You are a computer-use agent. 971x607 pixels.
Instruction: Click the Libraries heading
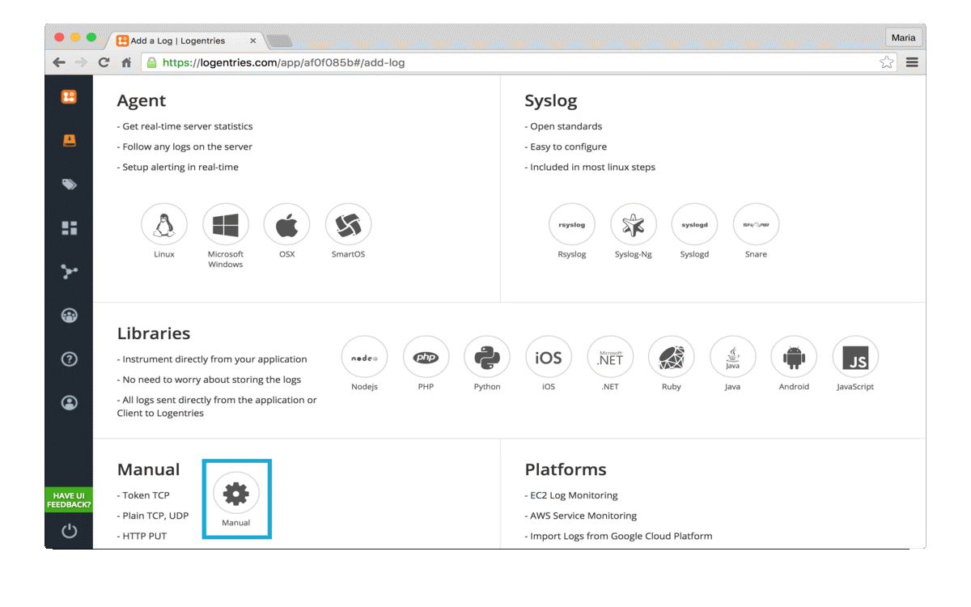tap(154, 333)
